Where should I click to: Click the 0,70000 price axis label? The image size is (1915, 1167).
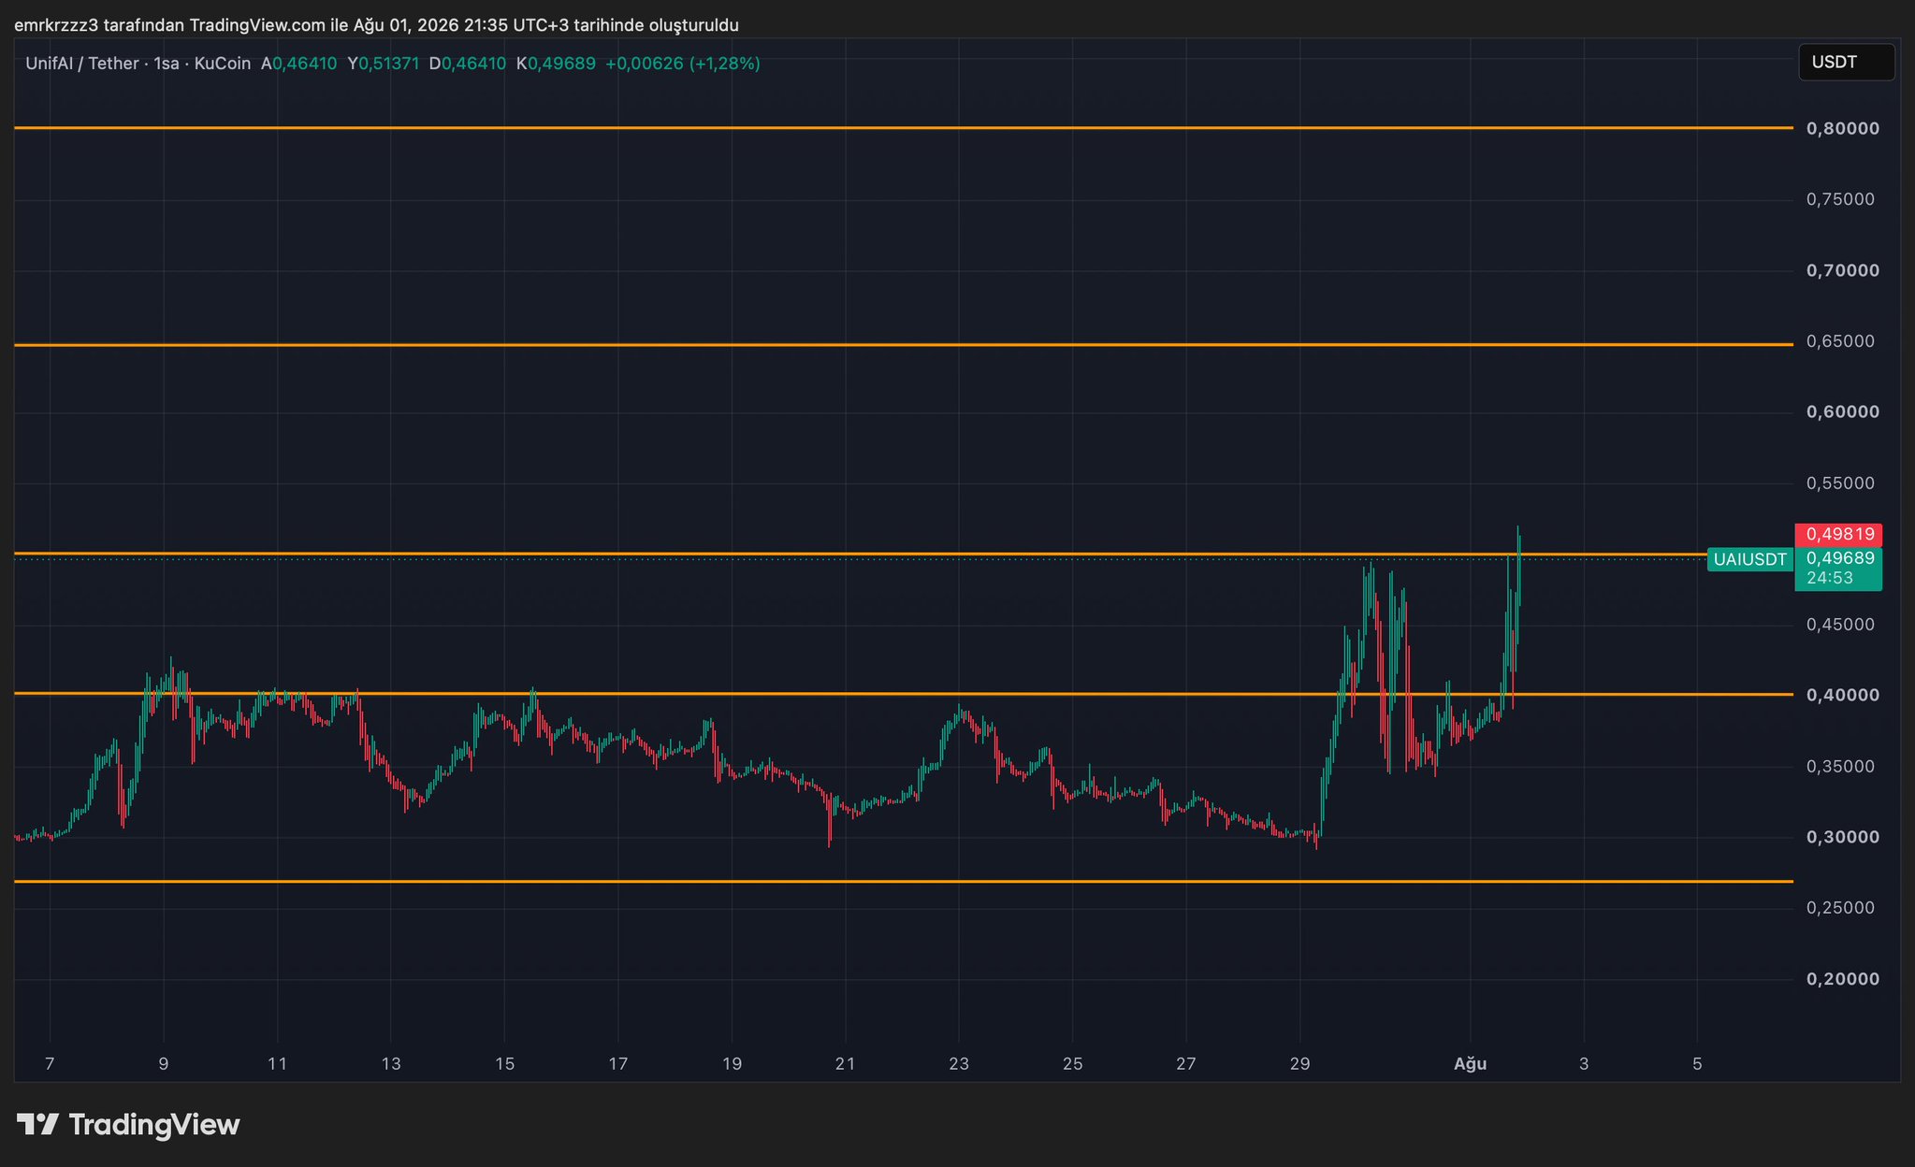[x=1842, y=270]
